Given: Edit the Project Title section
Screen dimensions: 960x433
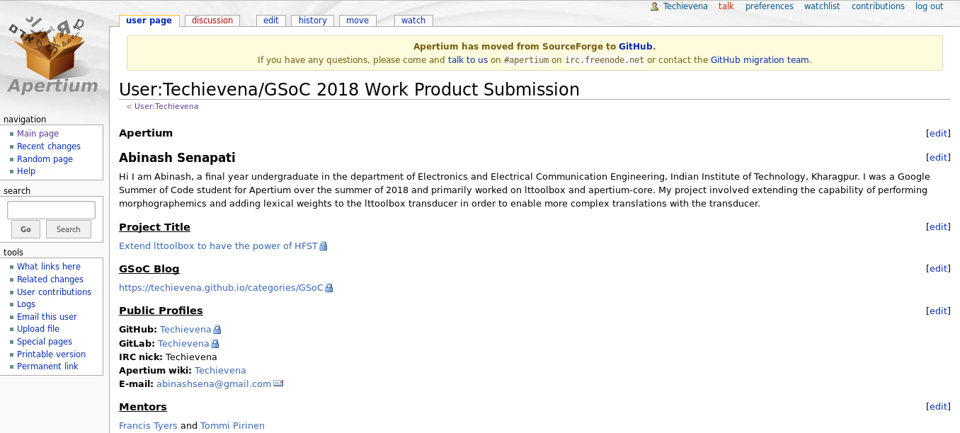Looking at the screenshot, I should [938, 227].
